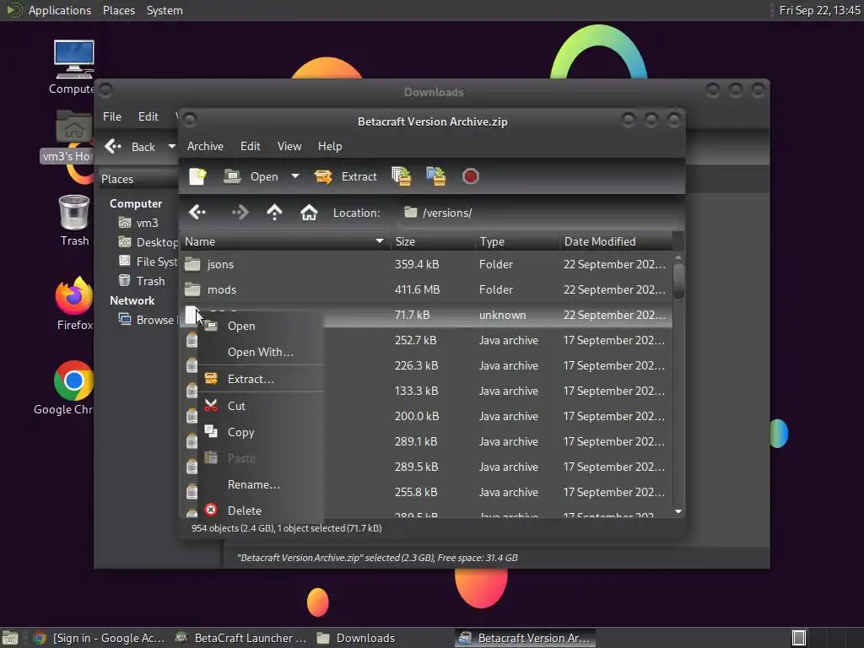Select Desktop in Downloads sidebar
The width and height of the screenshot is (864, 648).
point(148,242)
